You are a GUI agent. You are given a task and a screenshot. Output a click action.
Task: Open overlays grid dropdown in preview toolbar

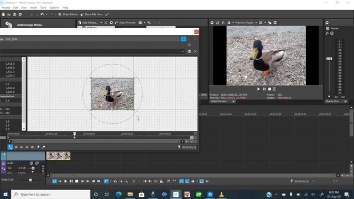[x=265, y=23]
